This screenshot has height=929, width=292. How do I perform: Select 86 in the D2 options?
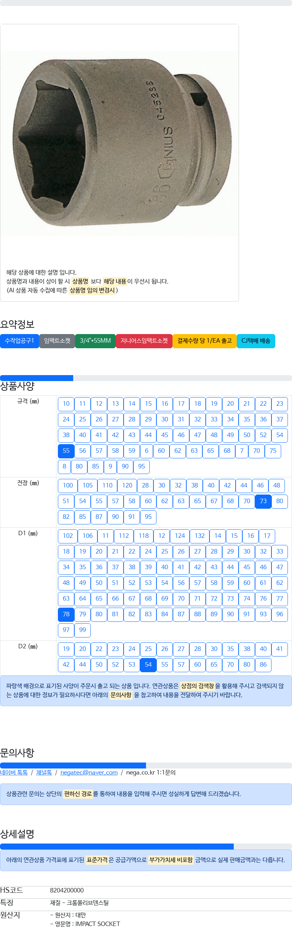coord(263,665)
